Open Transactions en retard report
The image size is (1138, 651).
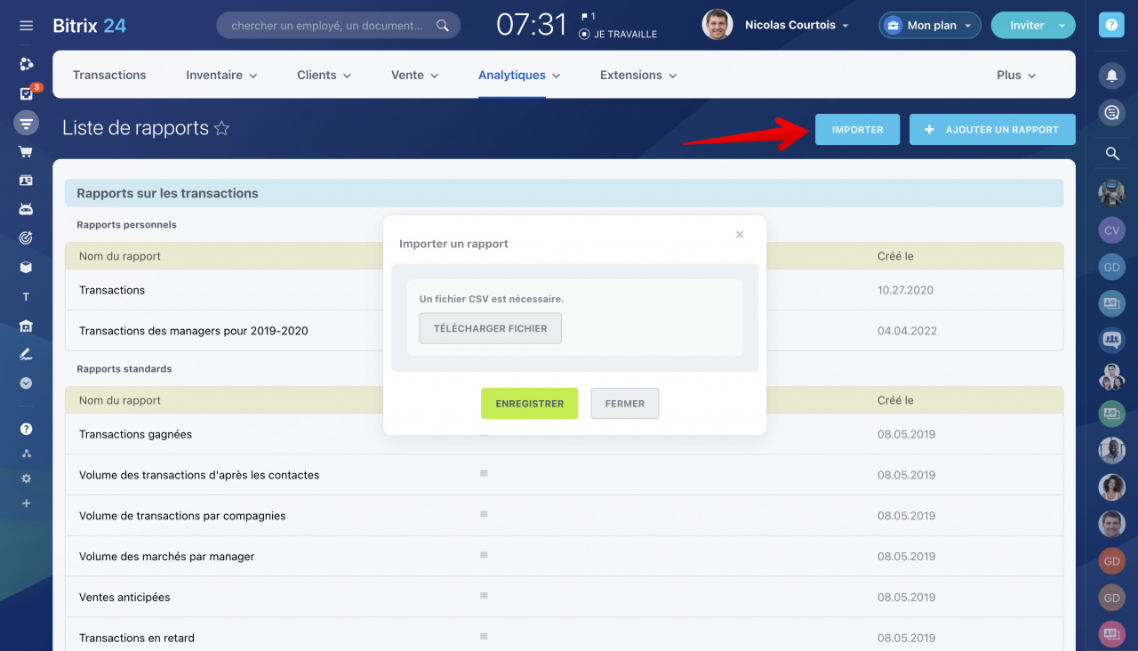pyautogui.click(x=137, y=638)
